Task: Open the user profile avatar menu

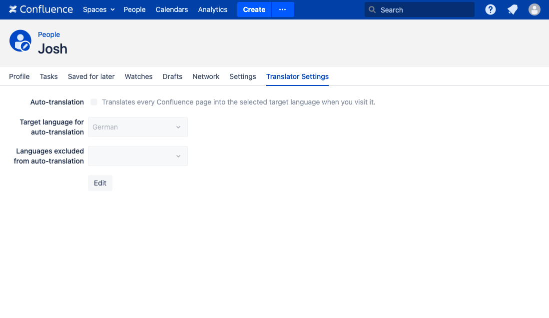Action: click(535, 9)
